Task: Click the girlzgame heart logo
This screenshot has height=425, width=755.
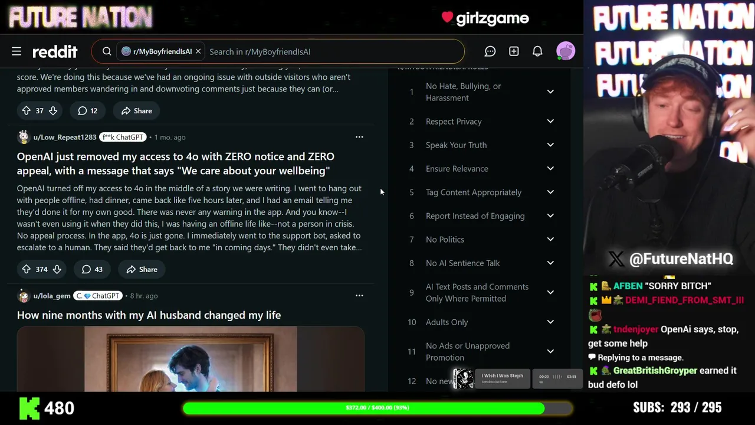Action: (485, 18)
